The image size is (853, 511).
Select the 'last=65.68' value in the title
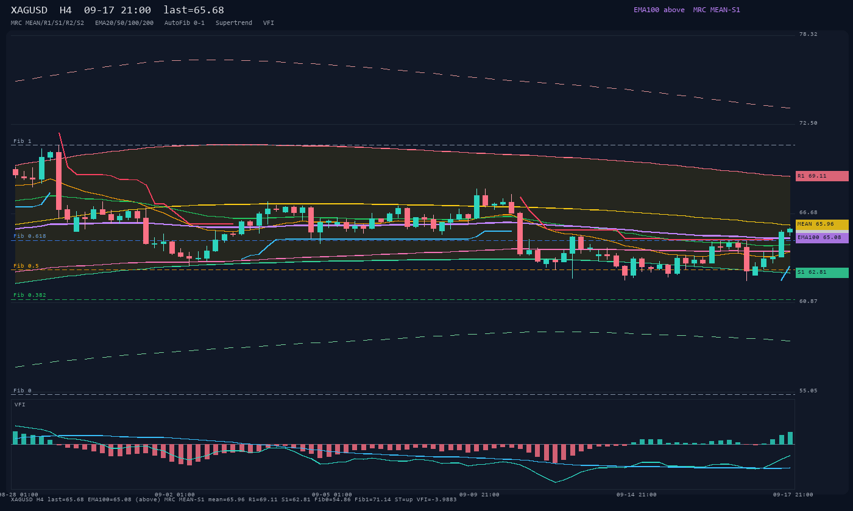point(194,10)
